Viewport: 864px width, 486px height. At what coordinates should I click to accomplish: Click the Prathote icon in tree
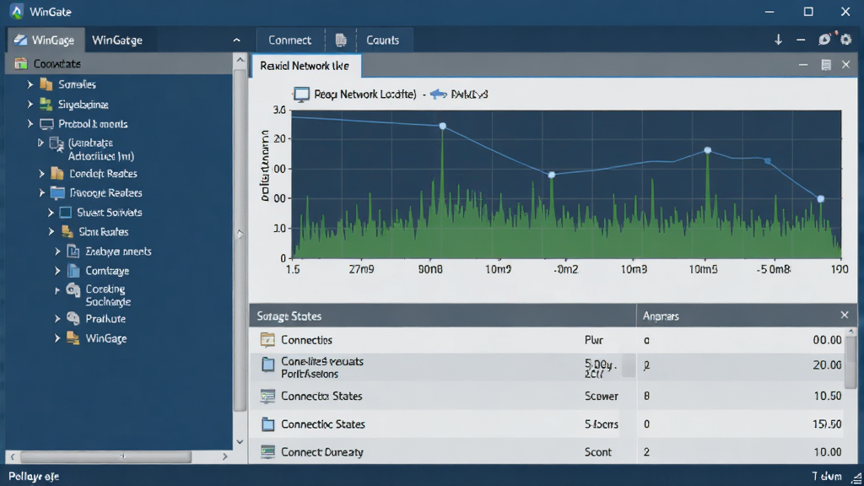(73, 318)
